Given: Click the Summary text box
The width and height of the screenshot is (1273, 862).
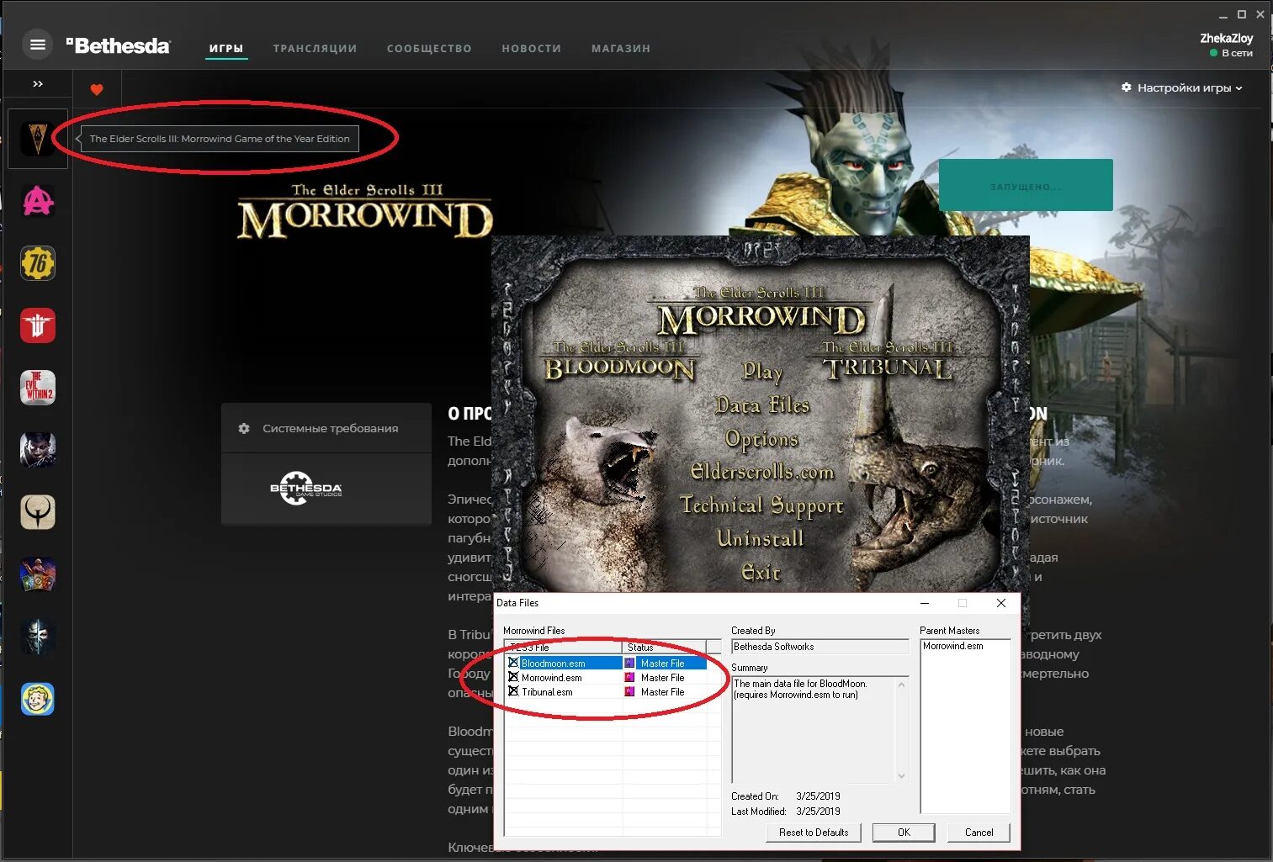Looking at the screenshot, I should [x=820, y=730].
